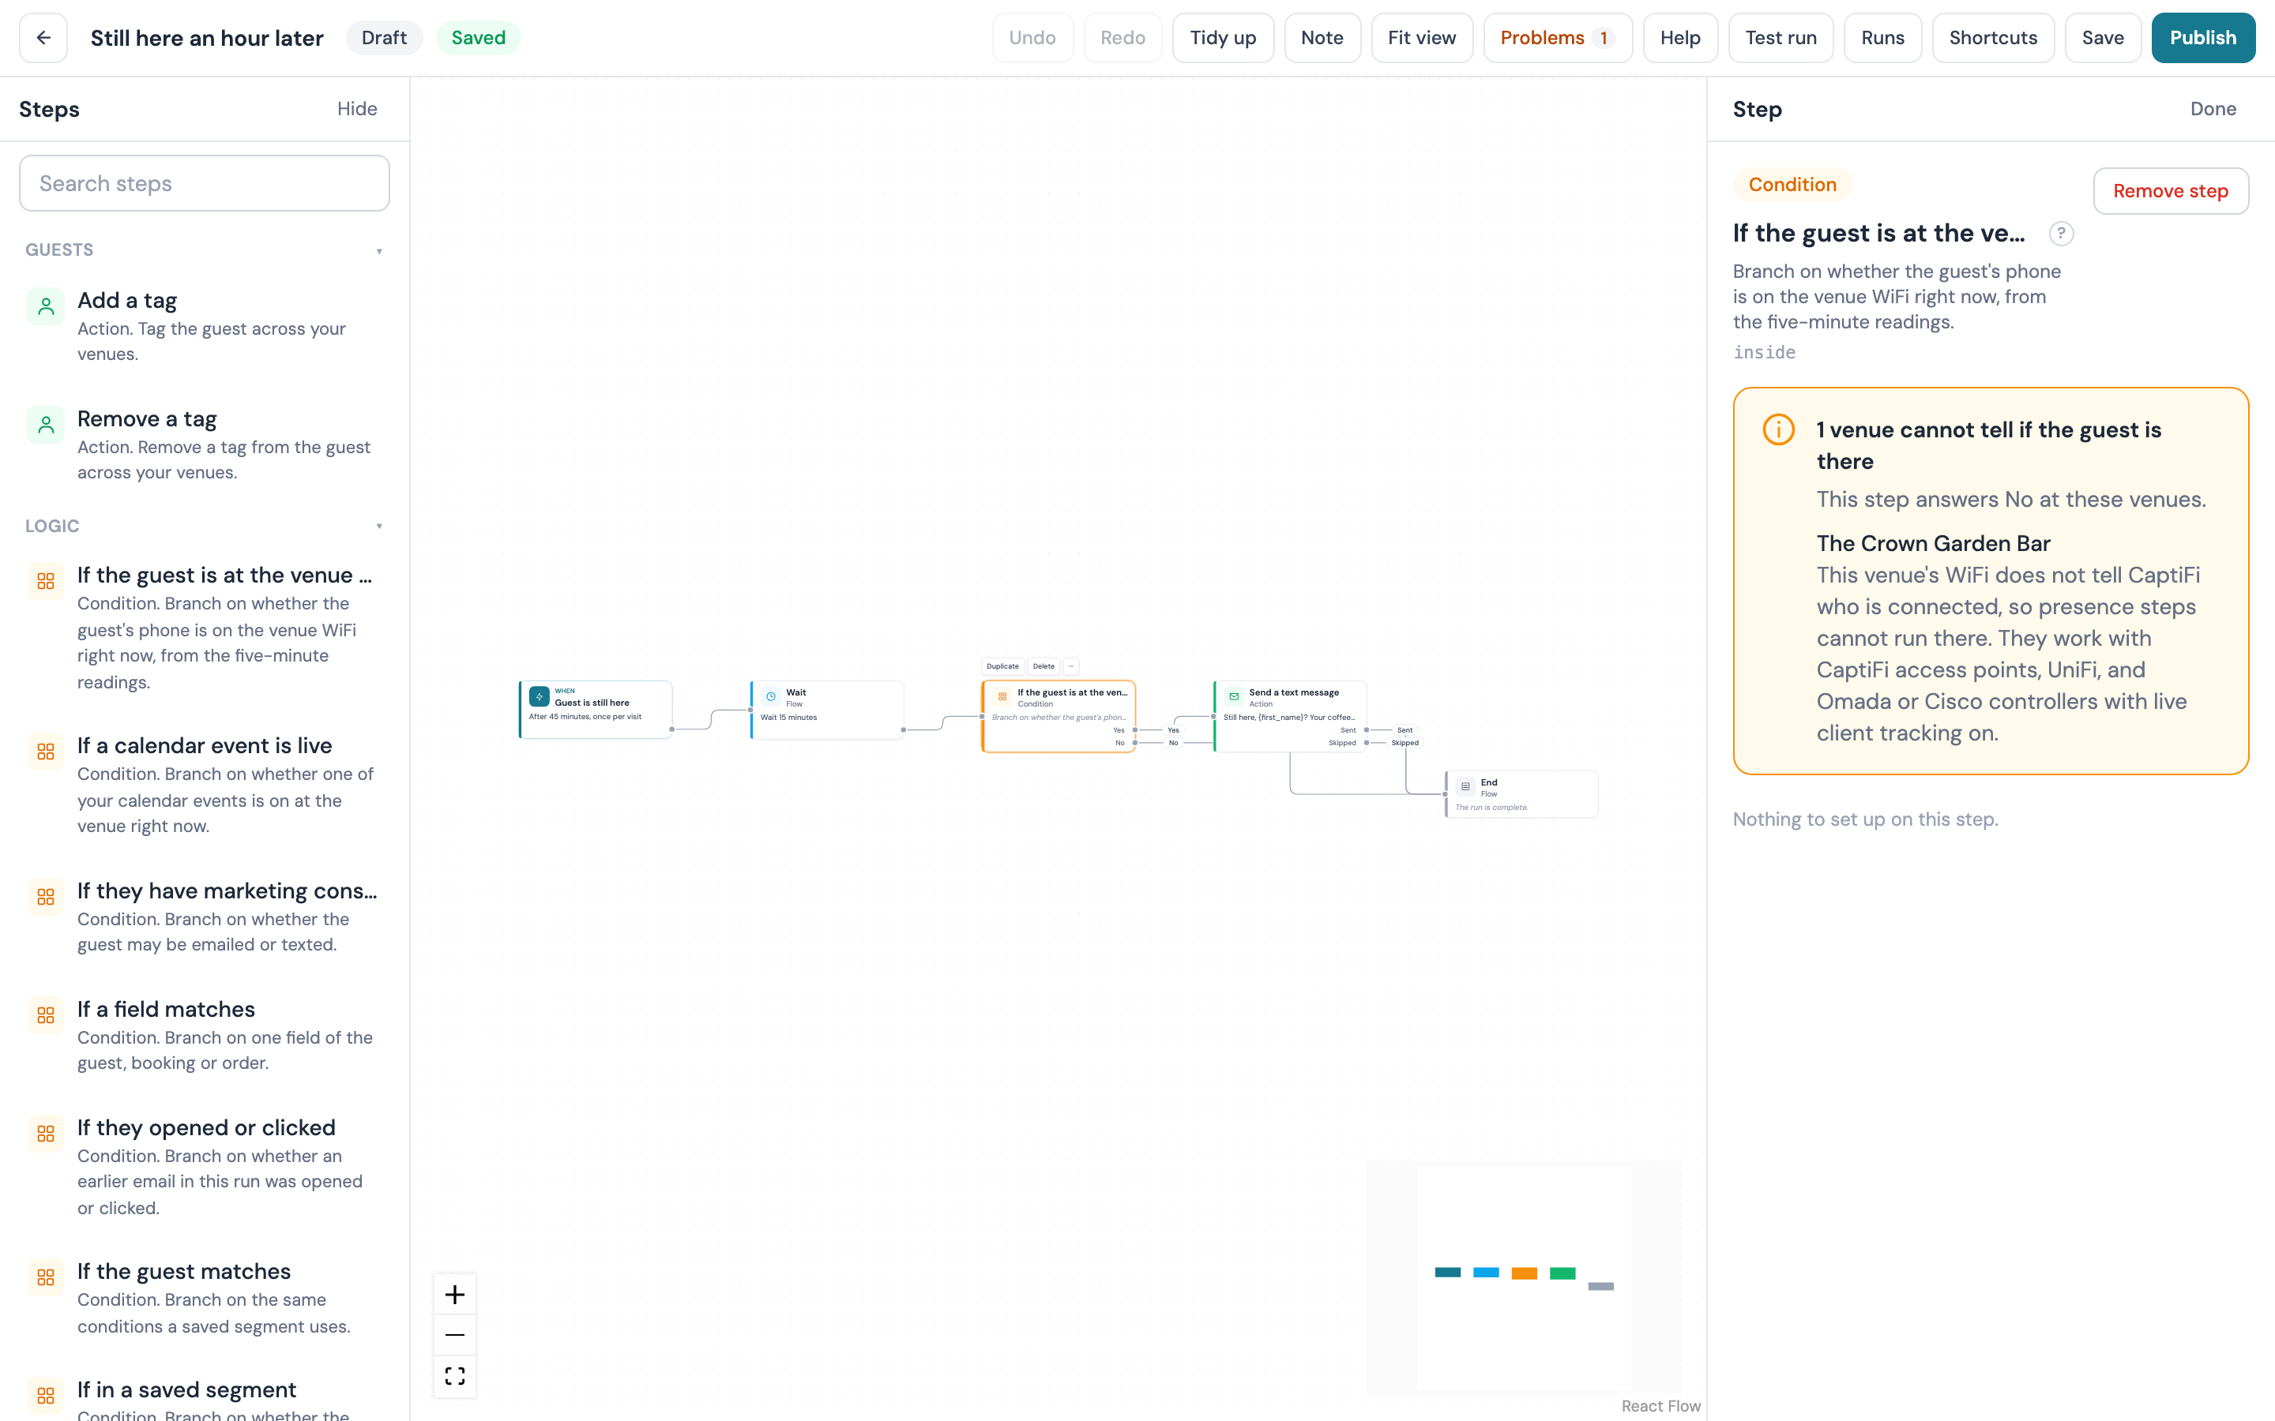Focus the Search steps field

coord(204,183)
